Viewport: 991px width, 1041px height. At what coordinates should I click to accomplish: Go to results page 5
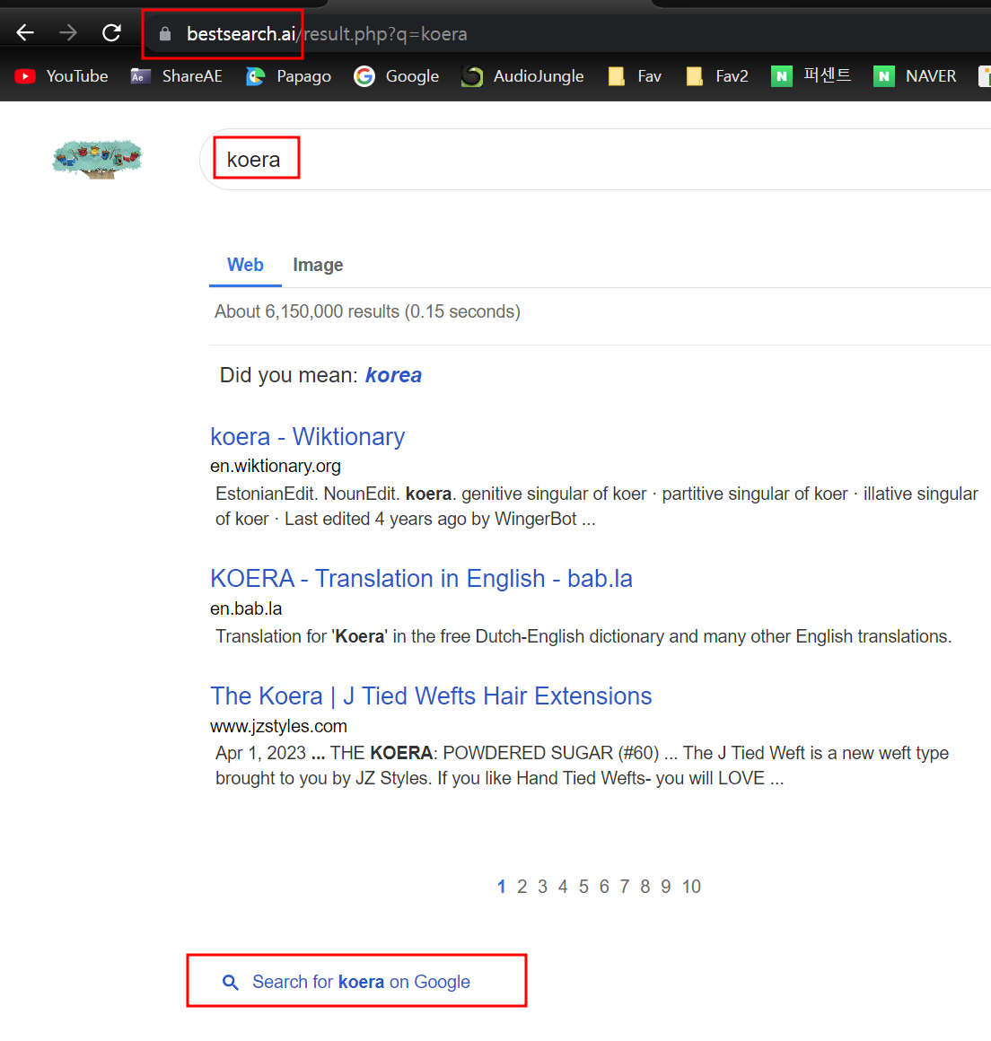(x=583, y=887)
